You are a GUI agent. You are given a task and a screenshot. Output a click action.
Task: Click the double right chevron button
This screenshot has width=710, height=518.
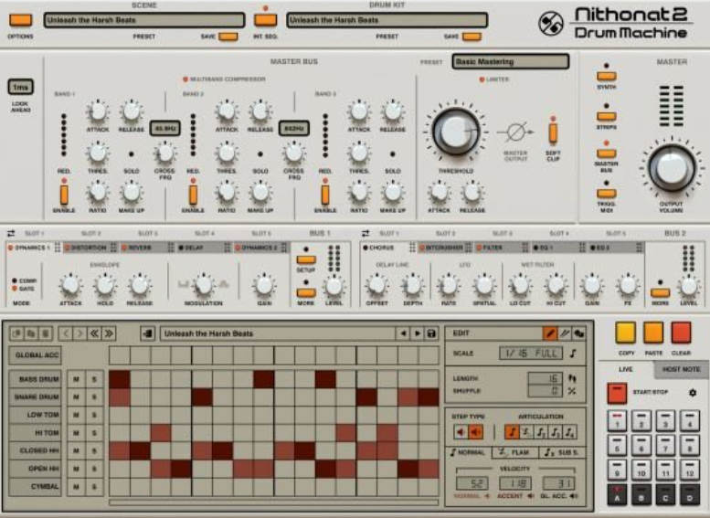click(109, 333)
